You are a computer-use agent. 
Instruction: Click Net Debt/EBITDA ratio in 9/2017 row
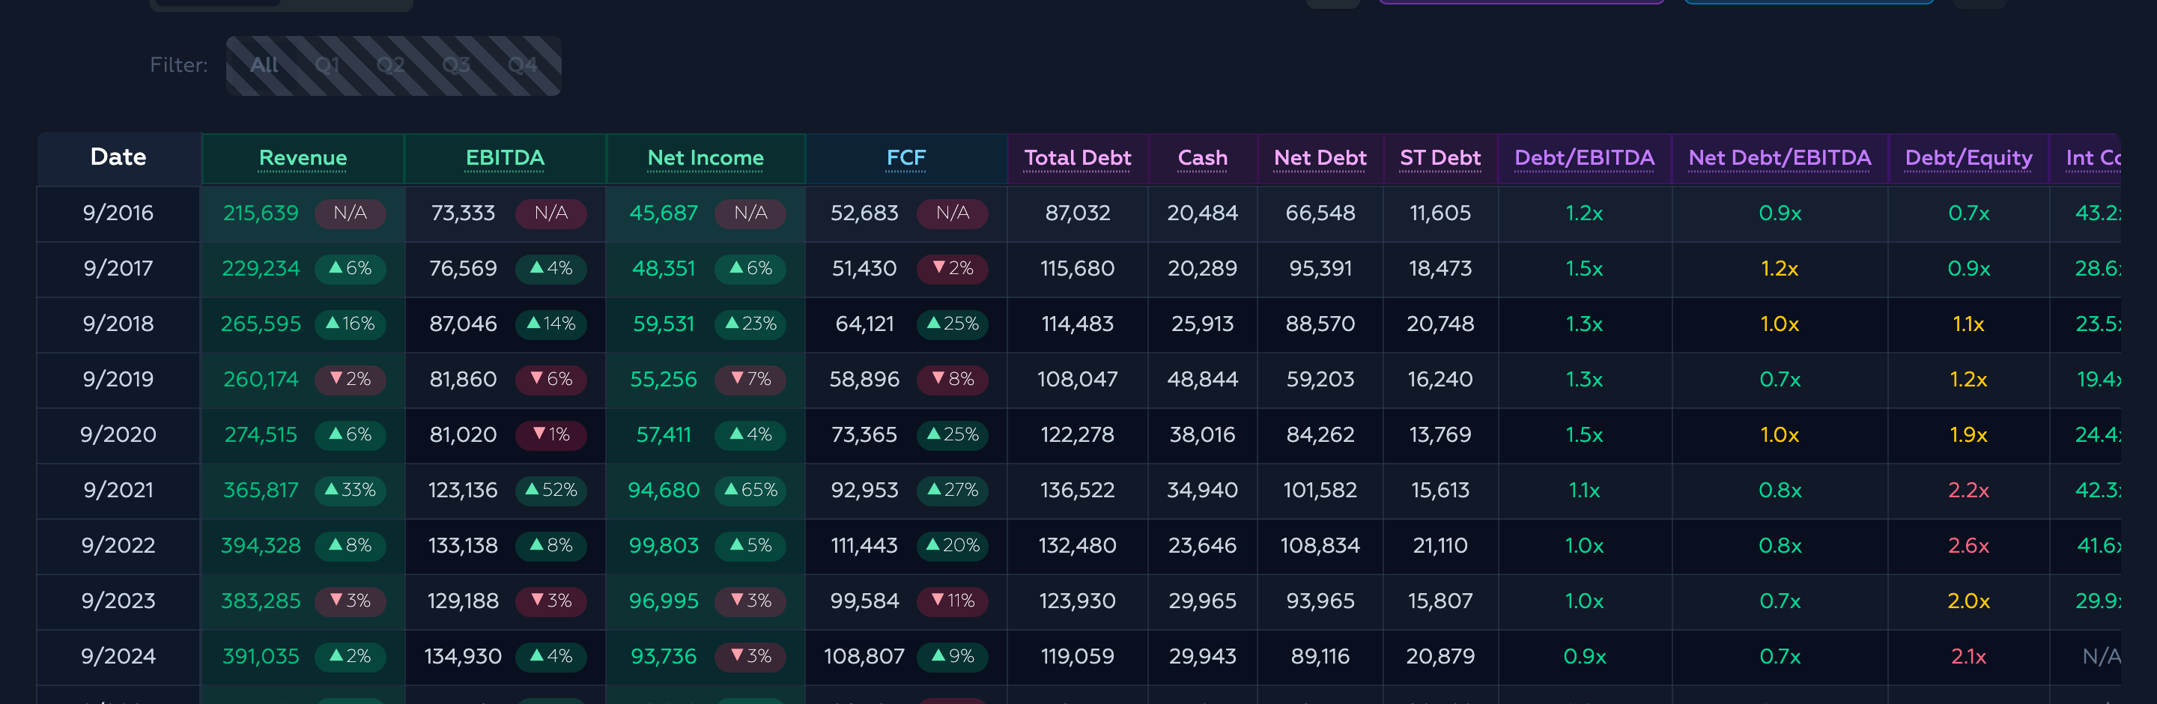click(1780, 269)
